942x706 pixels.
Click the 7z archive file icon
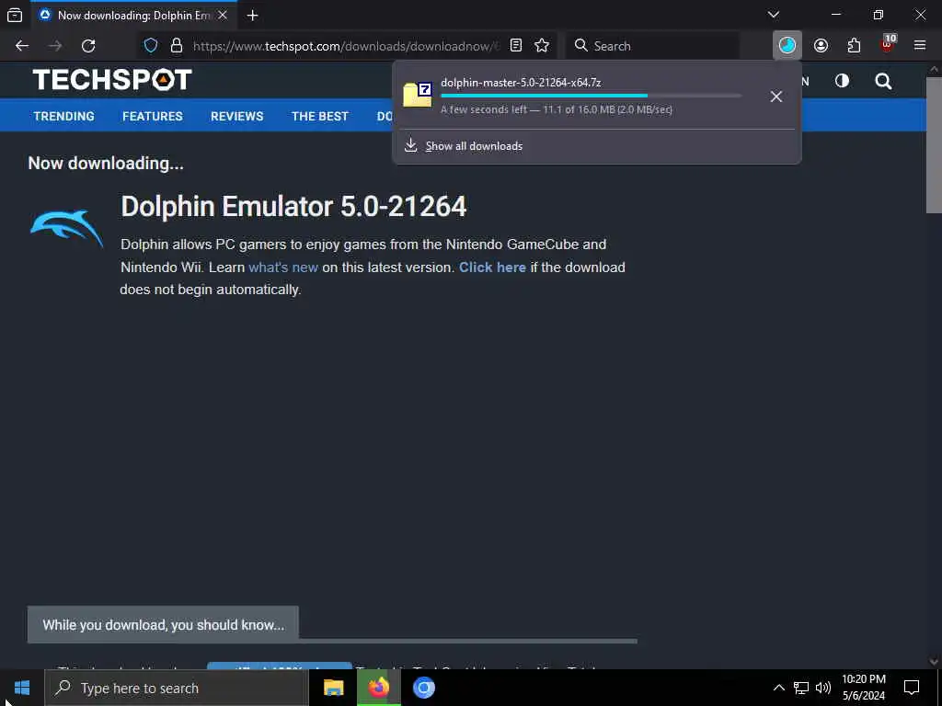(x=418, y=95)
